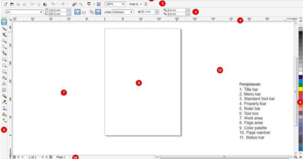The image size is (303, 159).
Task: Select the Text tool
Action: point(4,84)
